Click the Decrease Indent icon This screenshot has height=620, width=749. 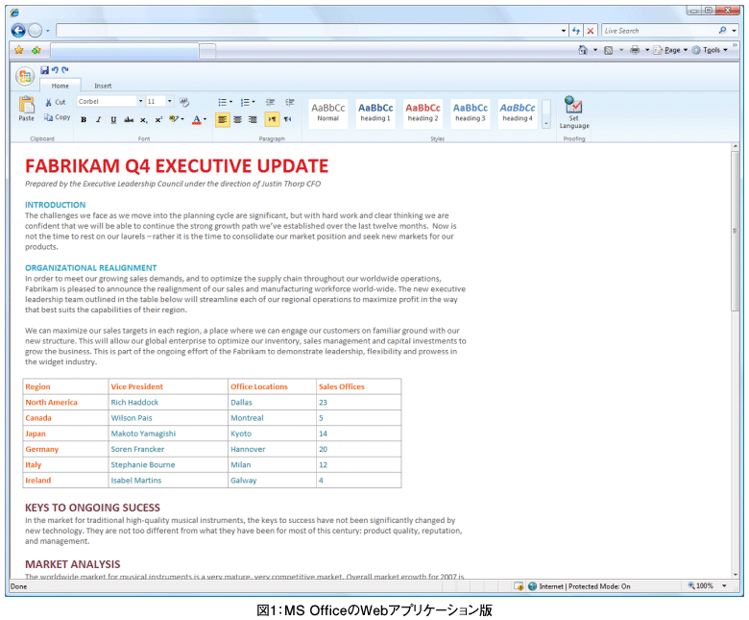(271, 102)
